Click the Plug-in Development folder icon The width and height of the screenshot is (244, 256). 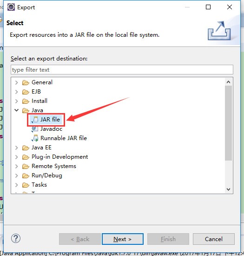tap(26, 157)
